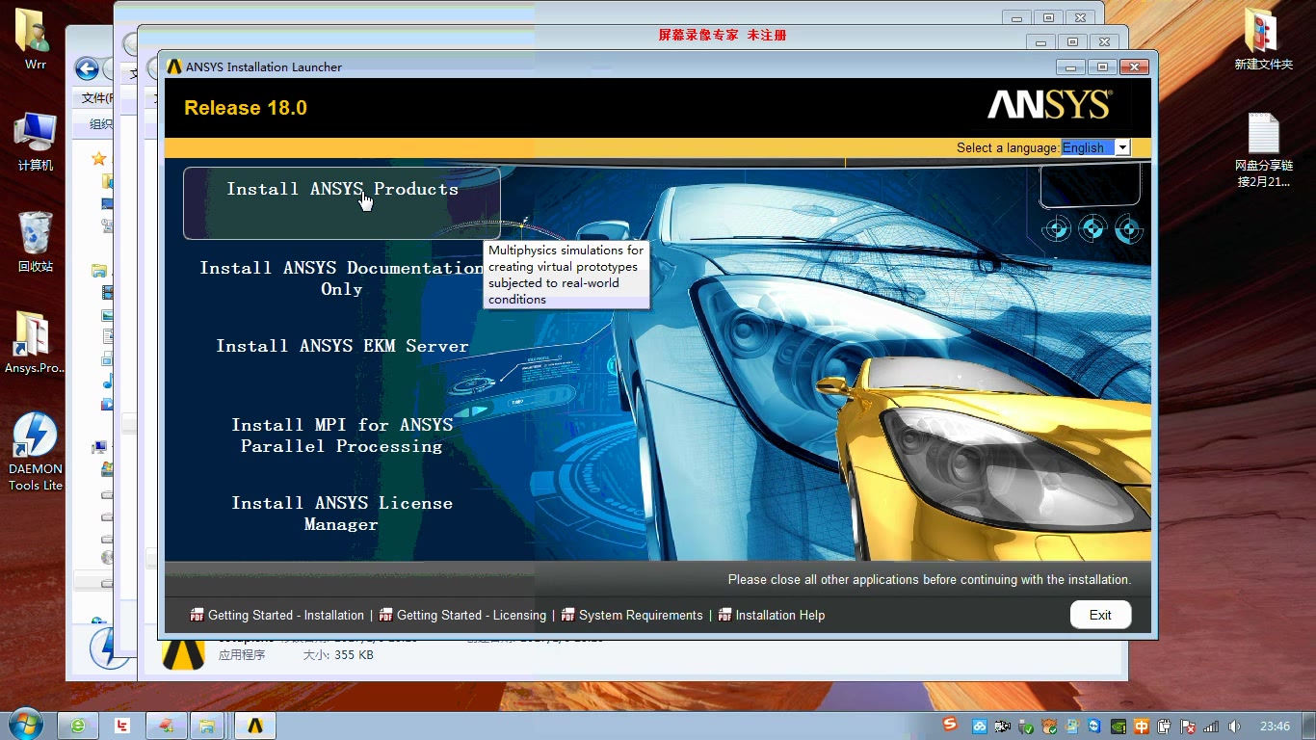
Task: Click network signal tray icon
Action: pyautogui.click(x=1211, y=727)
